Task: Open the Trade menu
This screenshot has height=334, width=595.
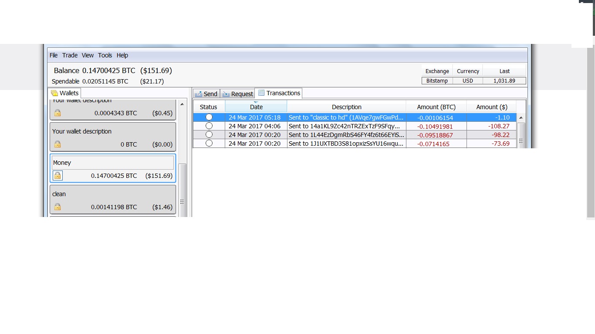Action: (x=70, y=55)
